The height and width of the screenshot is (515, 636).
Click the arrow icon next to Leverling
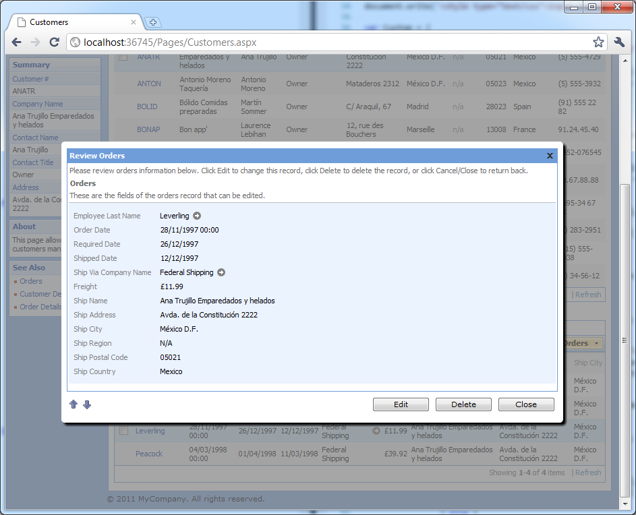[197, 216]
